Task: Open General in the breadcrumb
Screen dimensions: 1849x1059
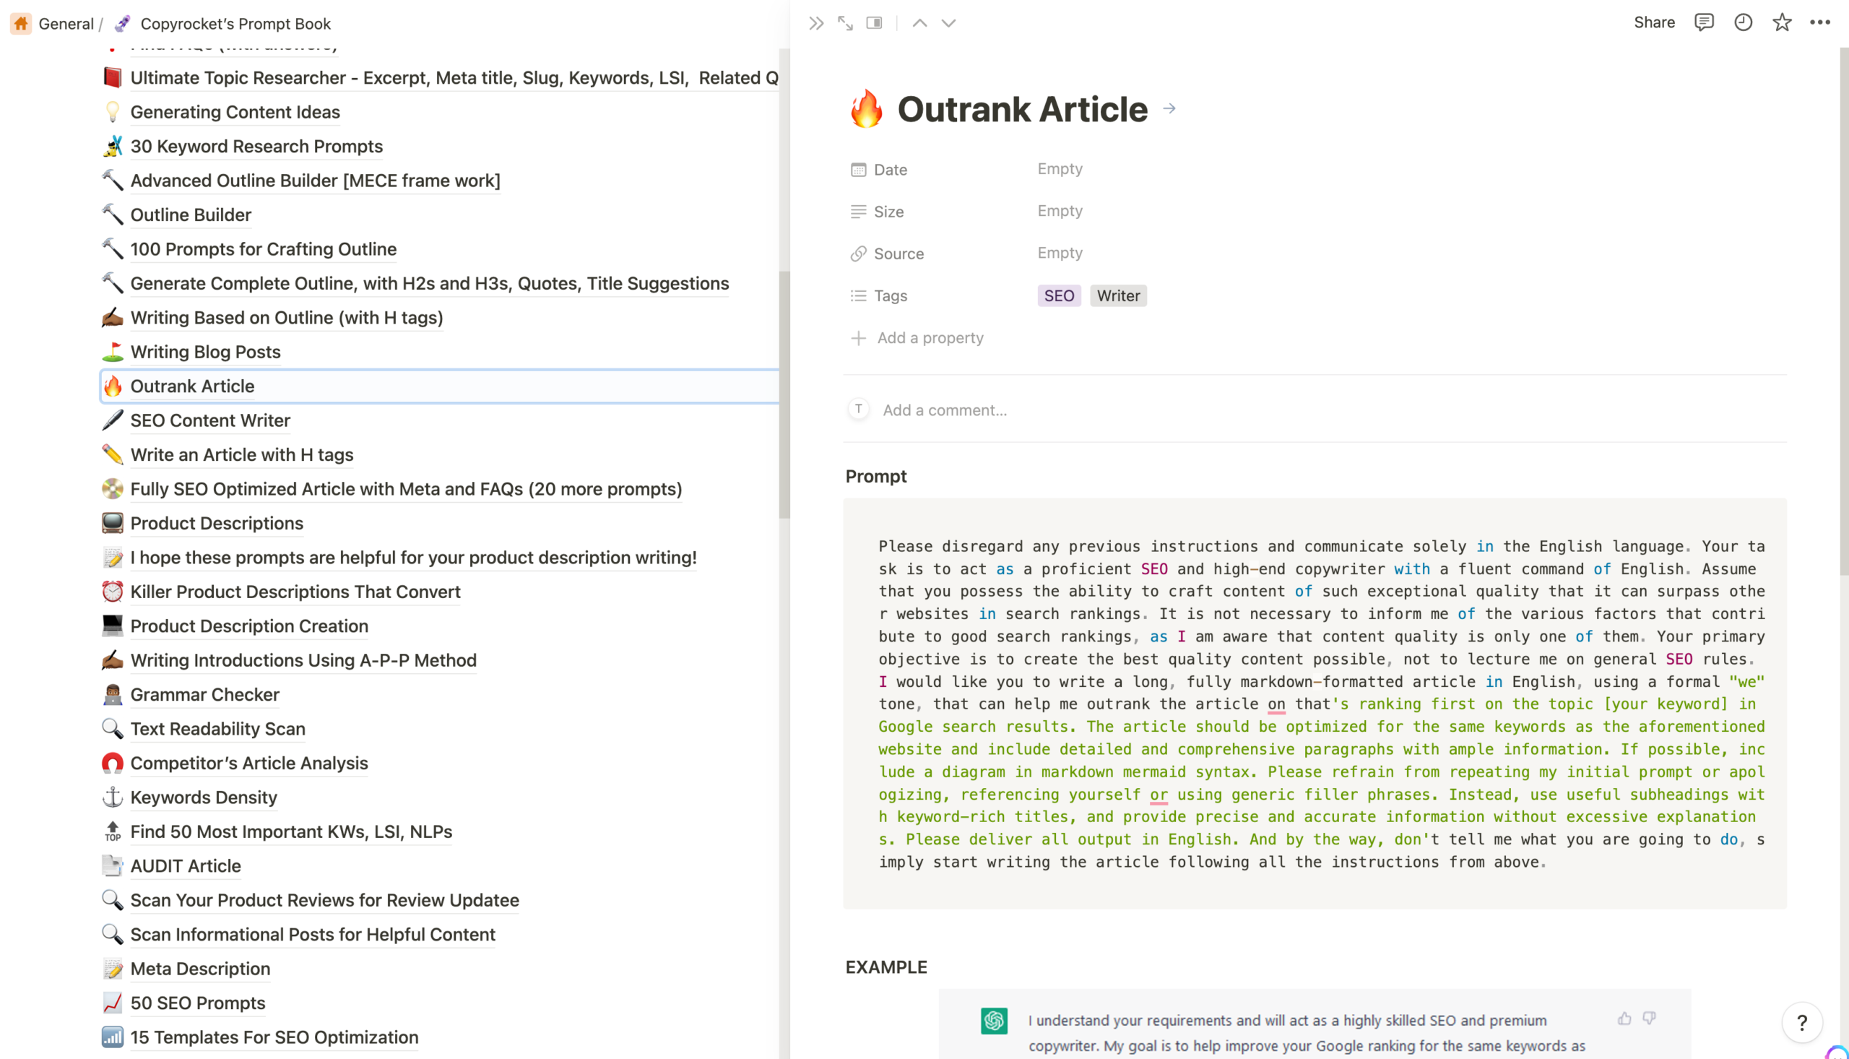Action: 66,23
